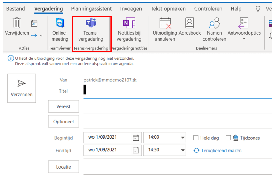Image resolution: width=272 pixels, height=176 pixels.
Task: Click the Optioneel recipients field
Action: pos(178,122)
